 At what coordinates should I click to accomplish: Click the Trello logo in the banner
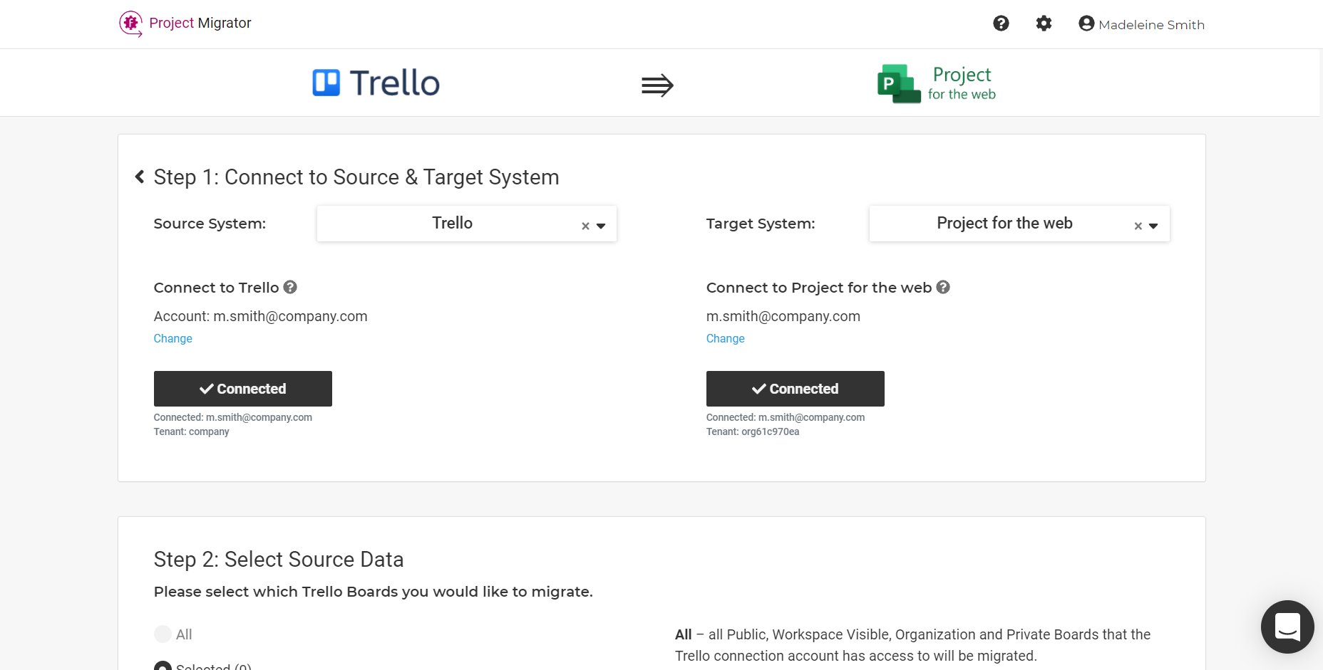click(376, 83)
